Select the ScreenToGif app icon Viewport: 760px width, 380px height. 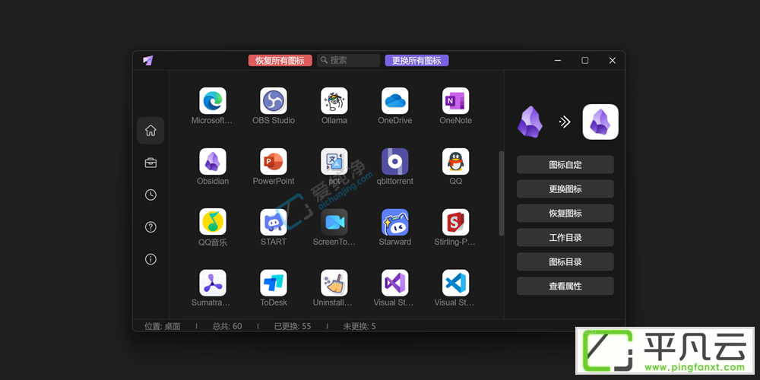click(x=334, y=222)
